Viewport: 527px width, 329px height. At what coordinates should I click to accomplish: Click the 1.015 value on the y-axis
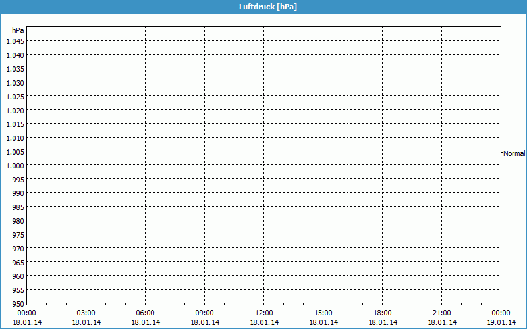pyautogui.click(x=15, y=124)
